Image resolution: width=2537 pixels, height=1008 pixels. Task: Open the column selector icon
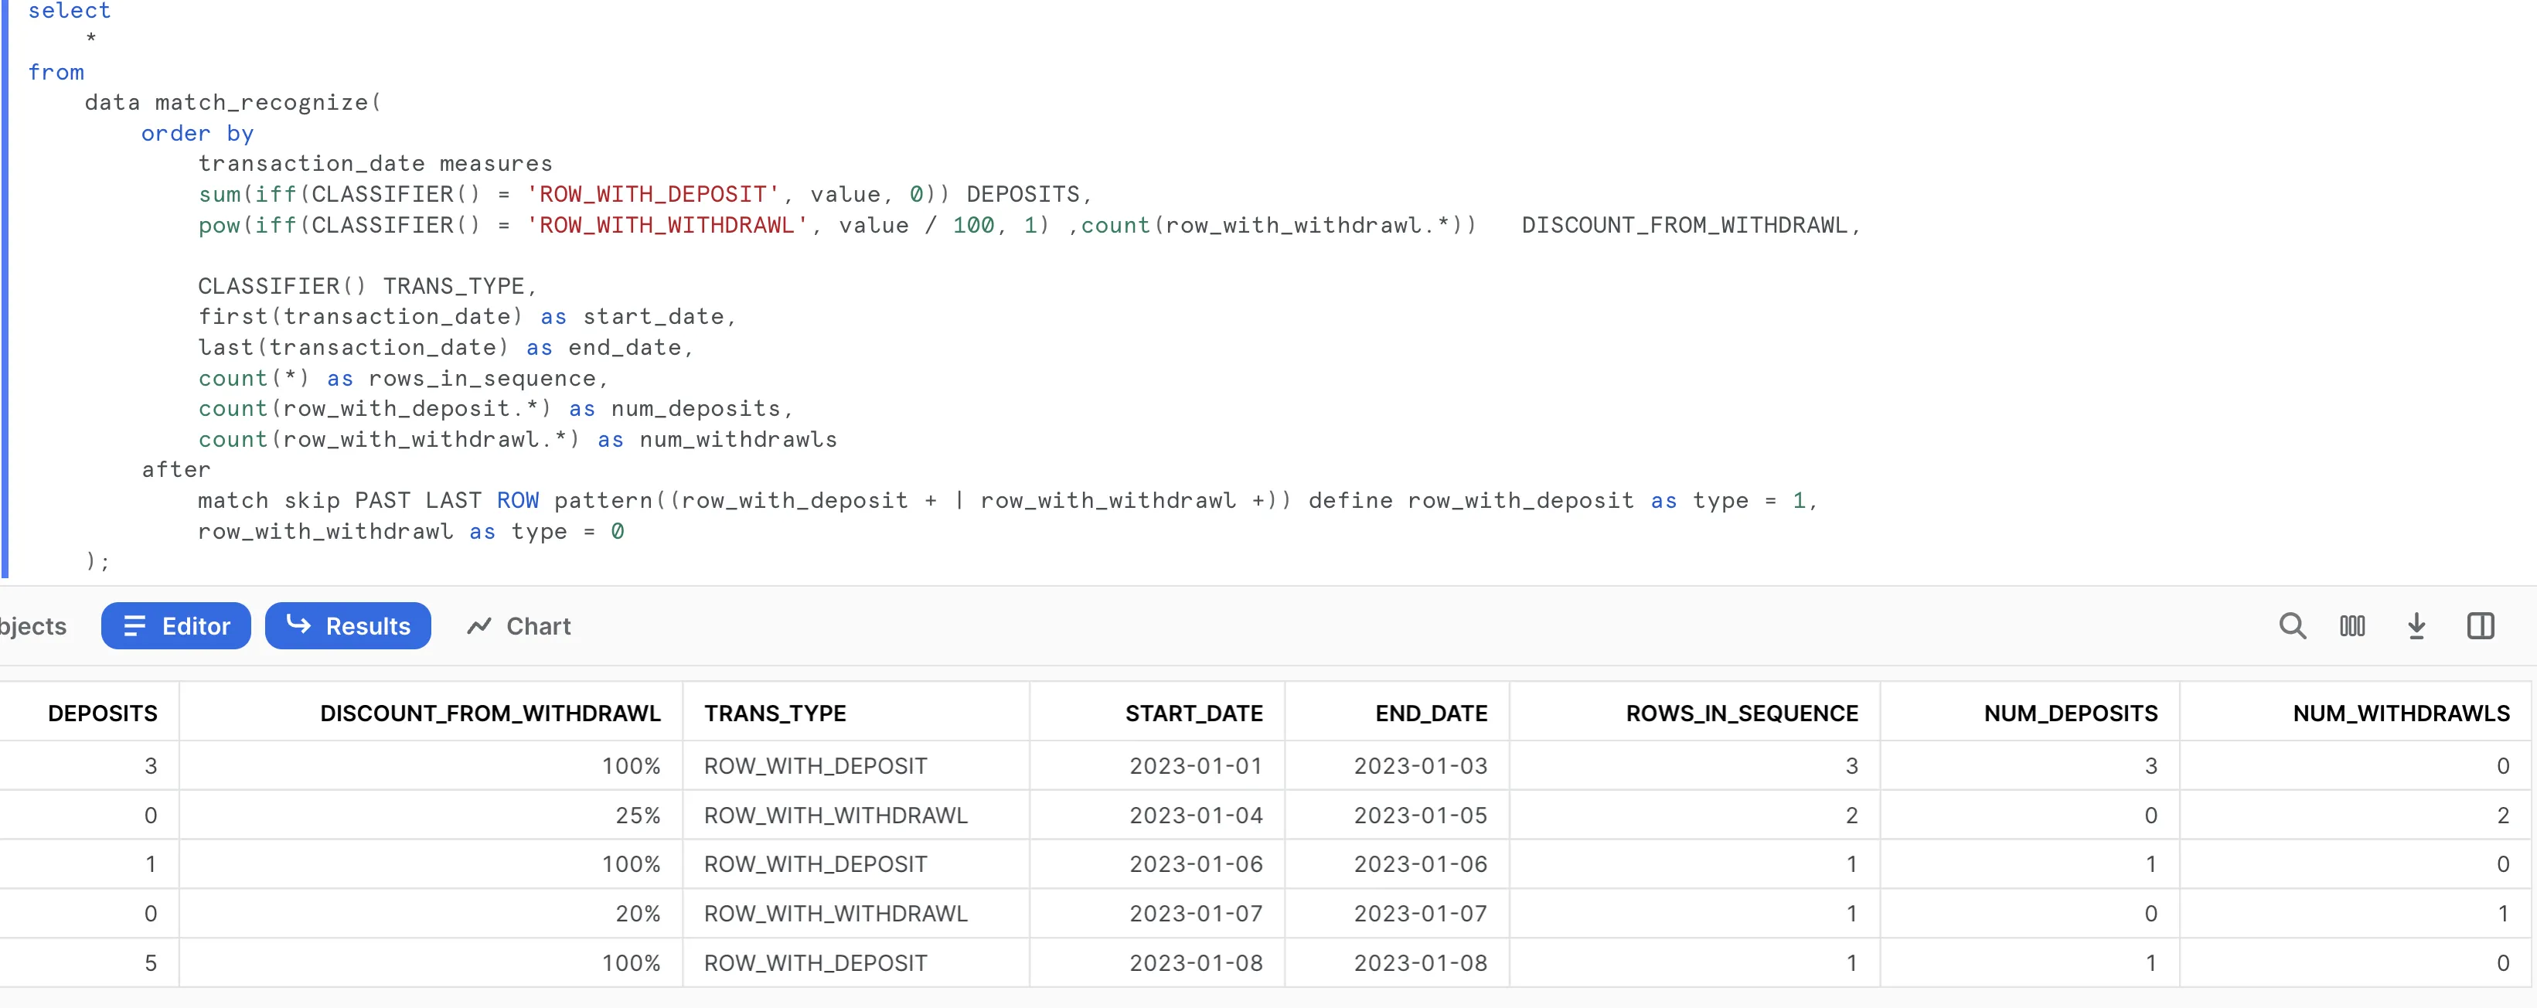coord(2351,625)
